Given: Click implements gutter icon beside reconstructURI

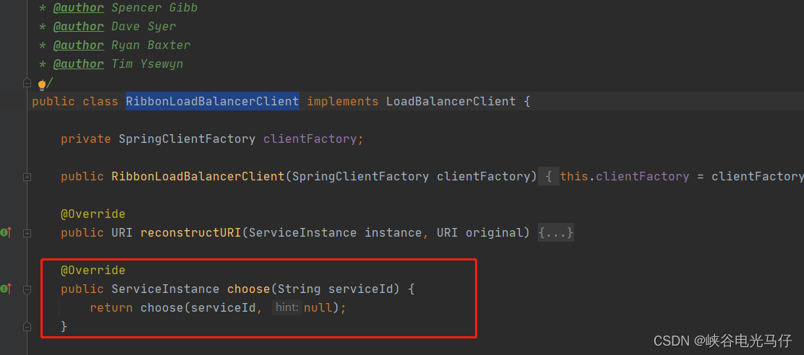Looking at the screenshot, I should (x=7, y=233).
